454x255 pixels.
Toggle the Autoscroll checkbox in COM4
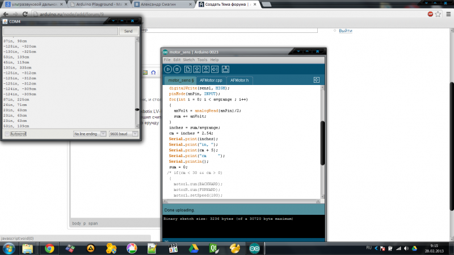click(x=7, y=134)
